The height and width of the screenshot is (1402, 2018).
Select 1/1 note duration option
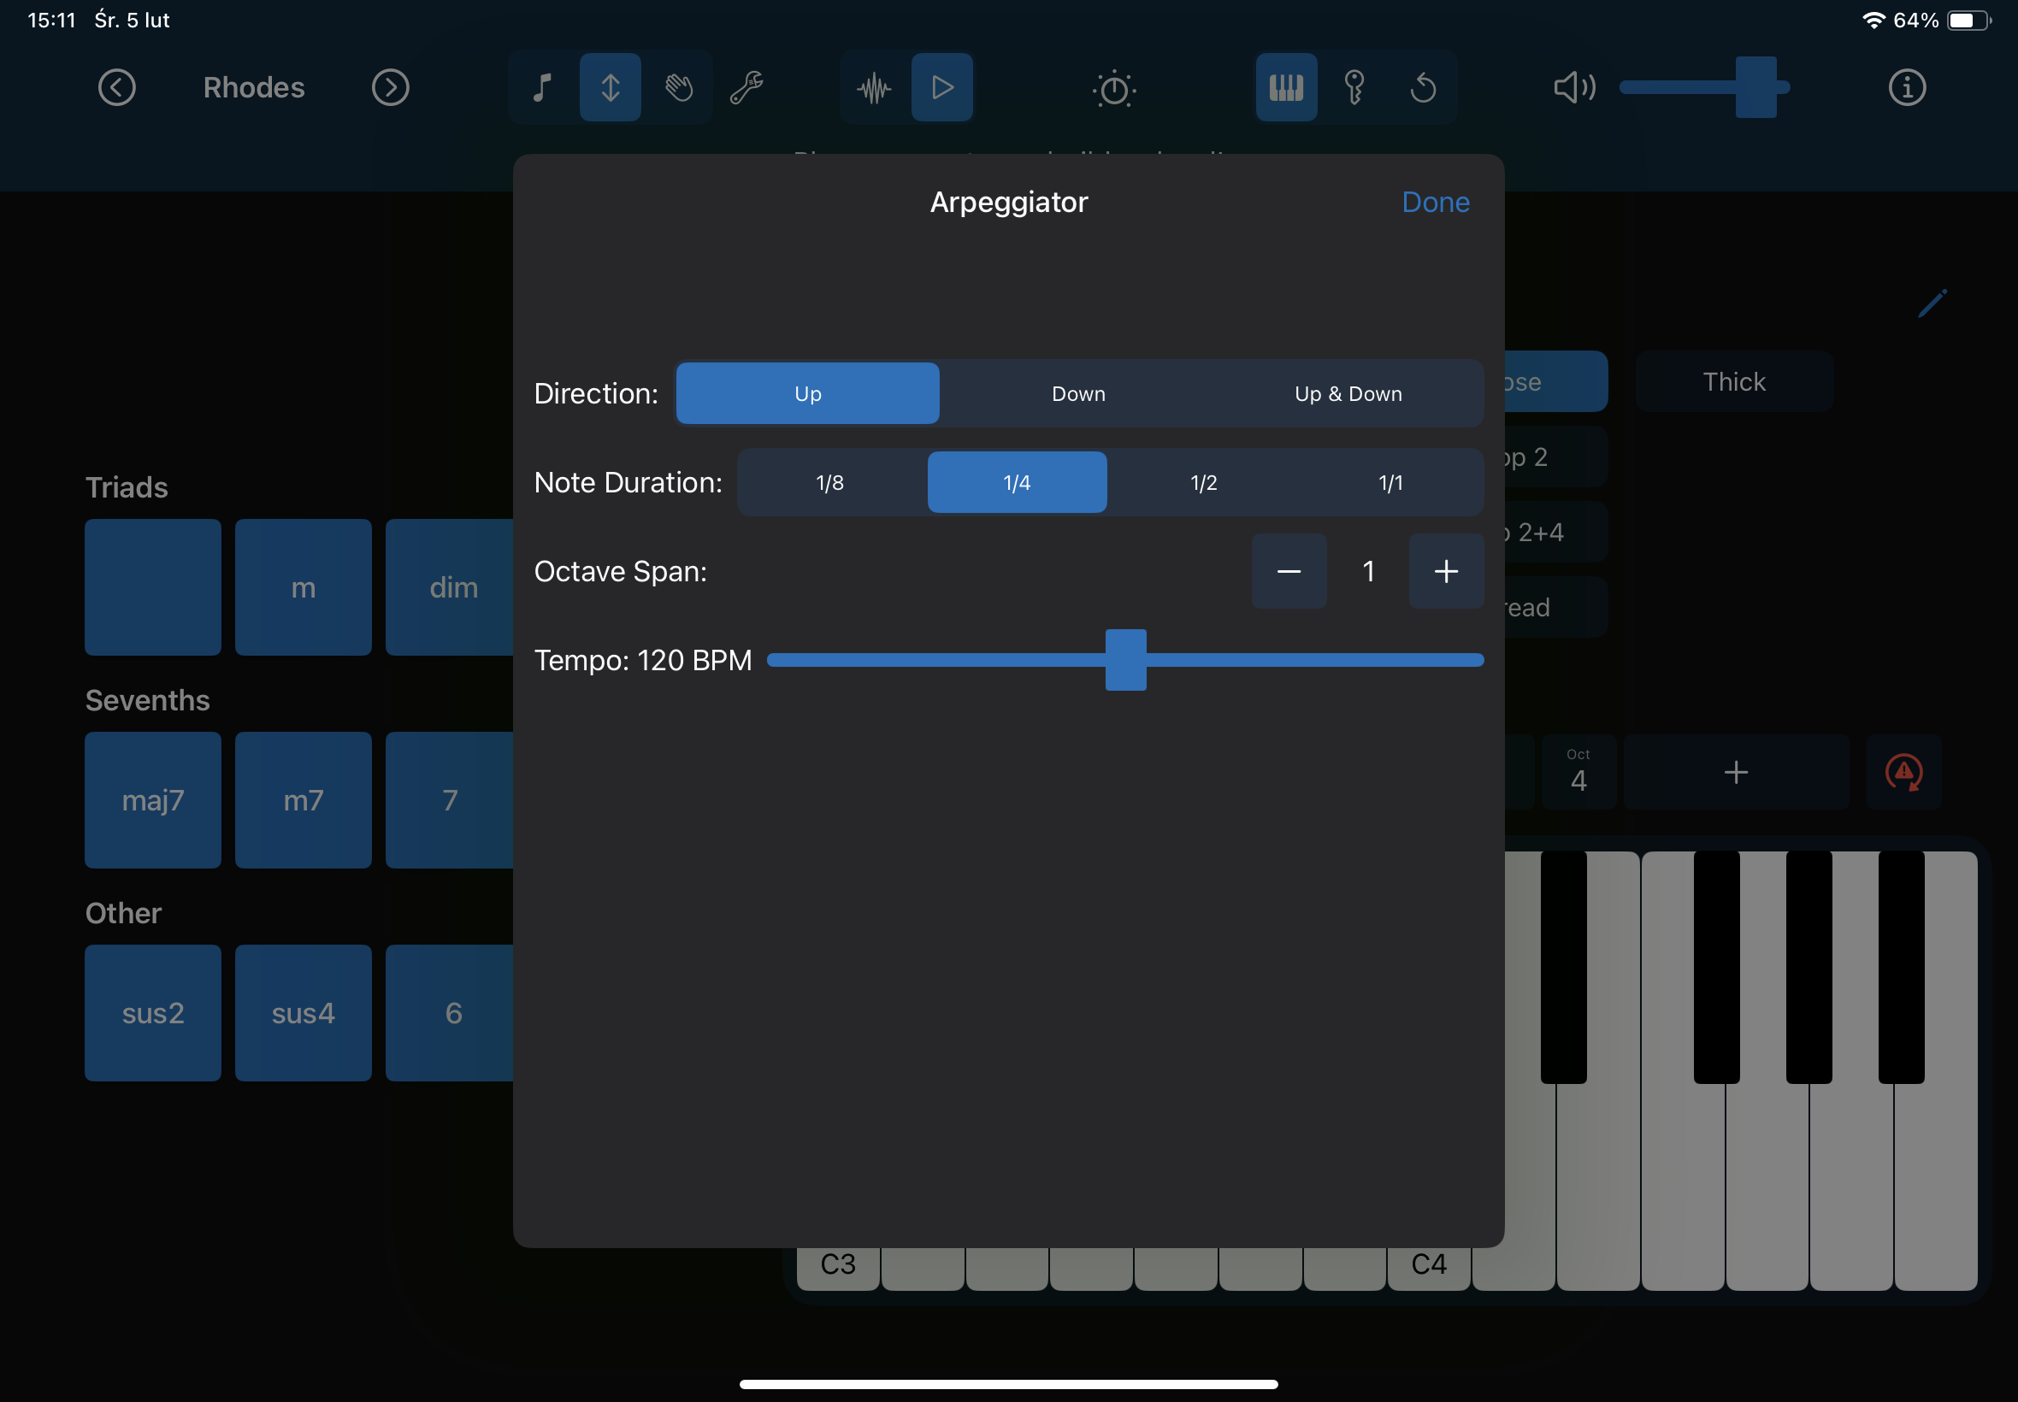(x=1388, y=483)
